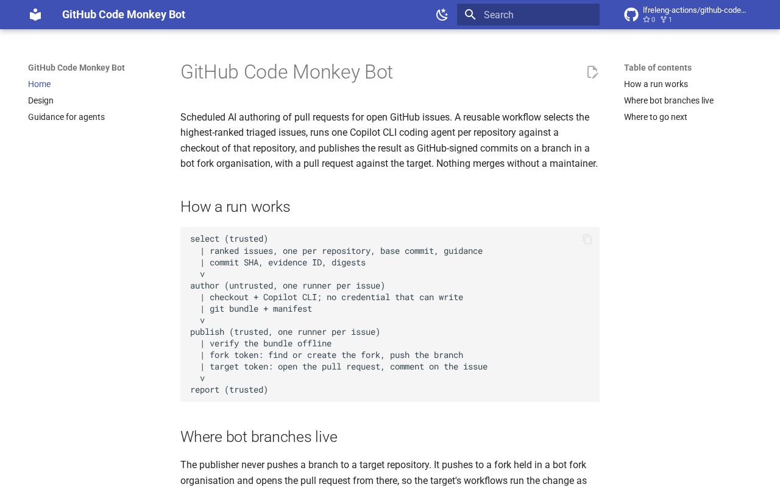
Task: Click the code line 'commit SHA, evidence ID, digests'
Action: click(x=288, y=262)
